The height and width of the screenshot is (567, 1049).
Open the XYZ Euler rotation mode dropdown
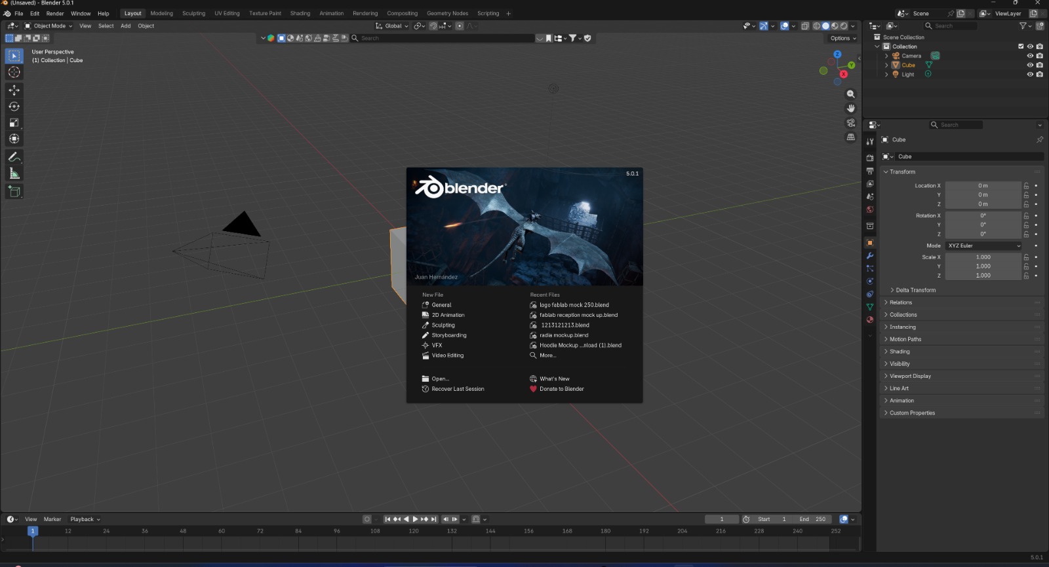tap(983, 246)
